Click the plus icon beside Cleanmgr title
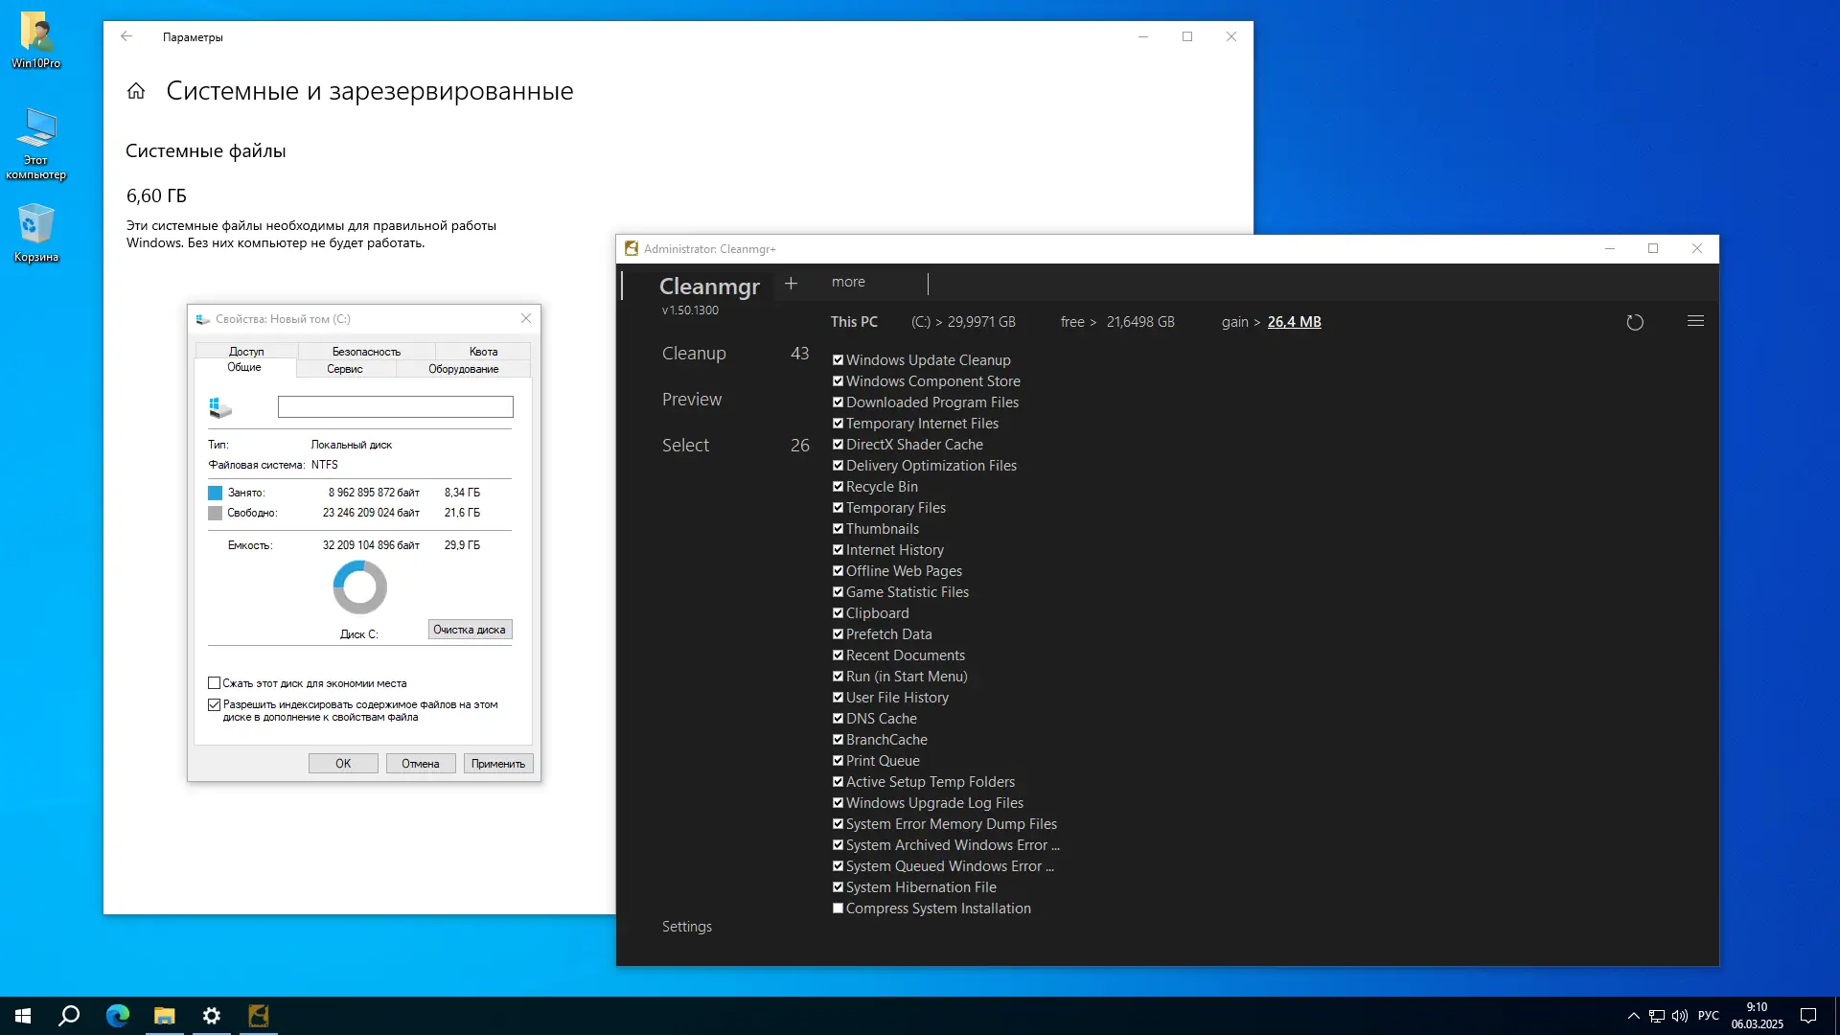Screen dimensions: 1840x1035 791,283
